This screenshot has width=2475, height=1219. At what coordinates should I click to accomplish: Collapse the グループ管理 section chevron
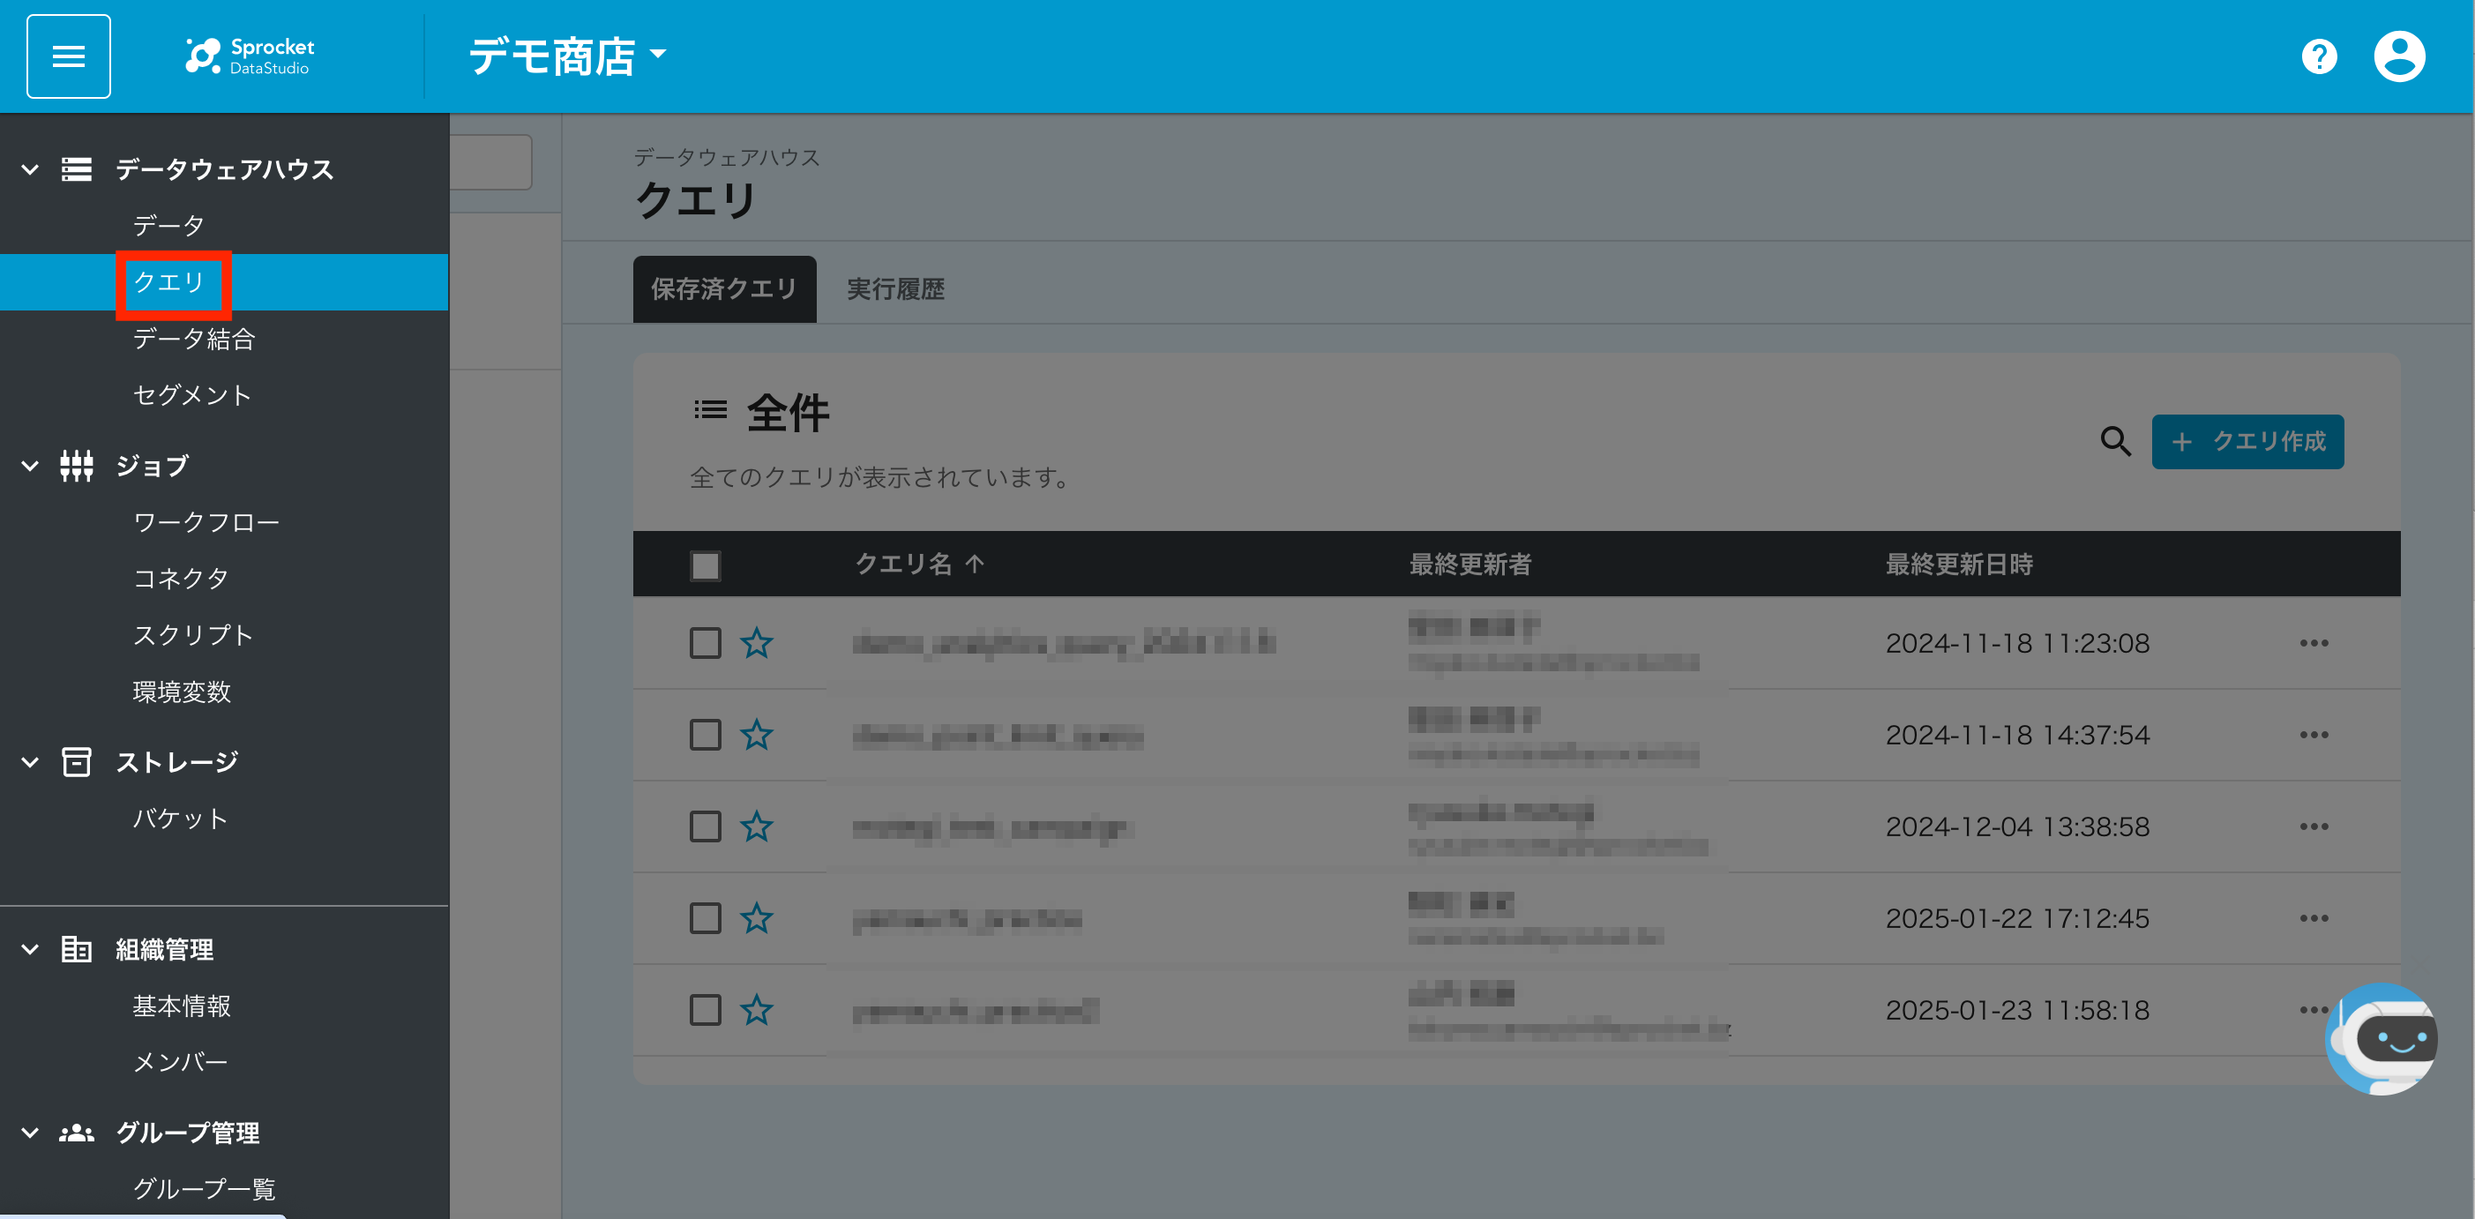tap(30, 1133)
